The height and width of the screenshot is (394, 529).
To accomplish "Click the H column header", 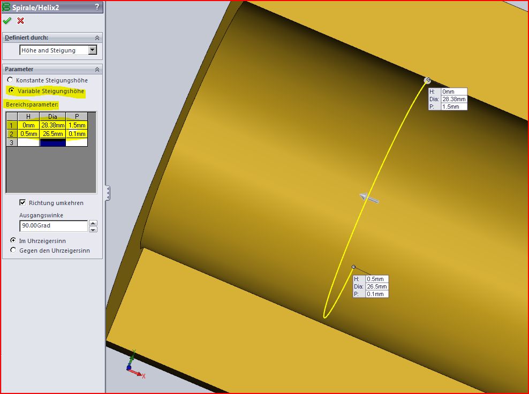I will point(28,117).
